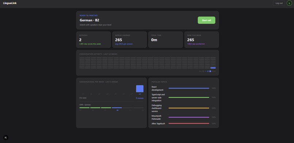
Task: Click the TypeScript and server-side integration bar
Action: pyautogui.click(x=189, y=97)
